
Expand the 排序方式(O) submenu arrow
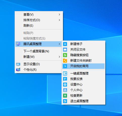coord(59,20)
